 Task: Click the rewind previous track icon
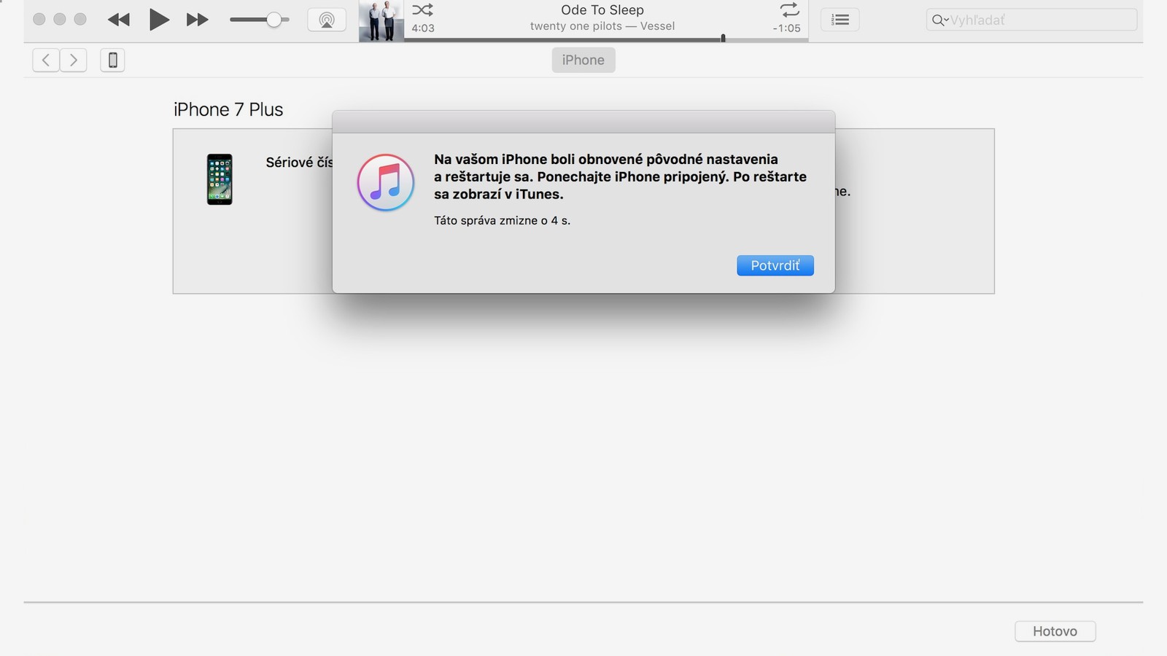[118, 20]
